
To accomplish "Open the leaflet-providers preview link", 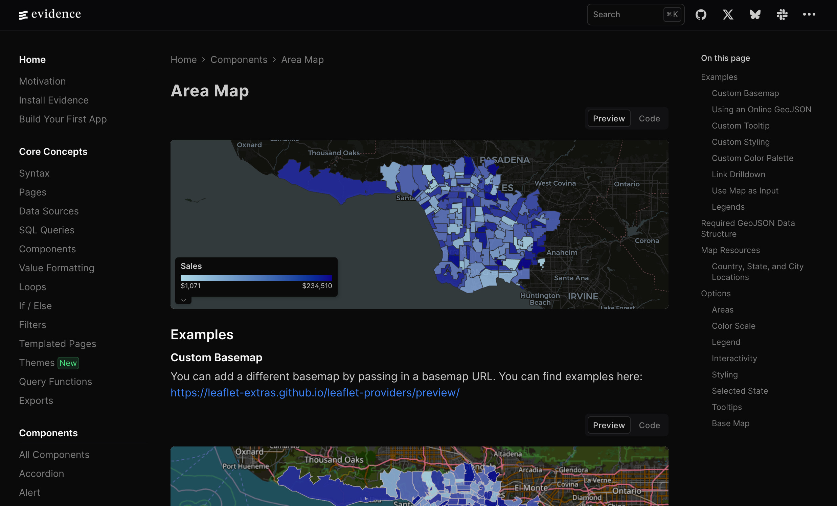I will [315, 393].
